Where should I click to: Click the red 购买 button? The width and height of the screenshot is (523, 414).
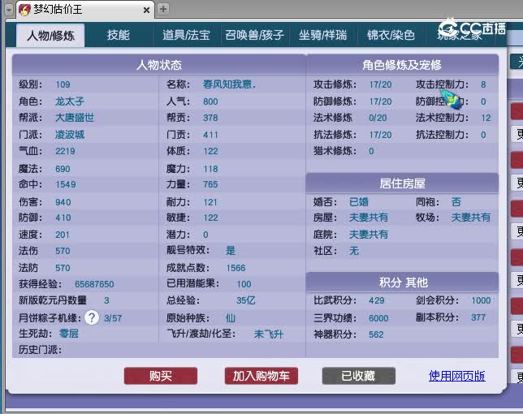[x=161, y=376]
